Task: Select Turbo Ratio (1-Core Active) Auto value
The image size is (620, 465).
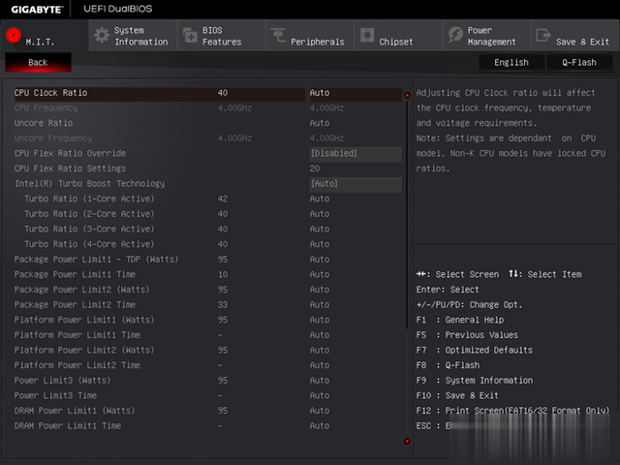Action: pyautogui.click(x=320, y=199)
